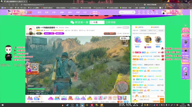Reload the Douyu page in browser
The height and width of the screenshot is (107, 192).
click(x=9, y=5)
